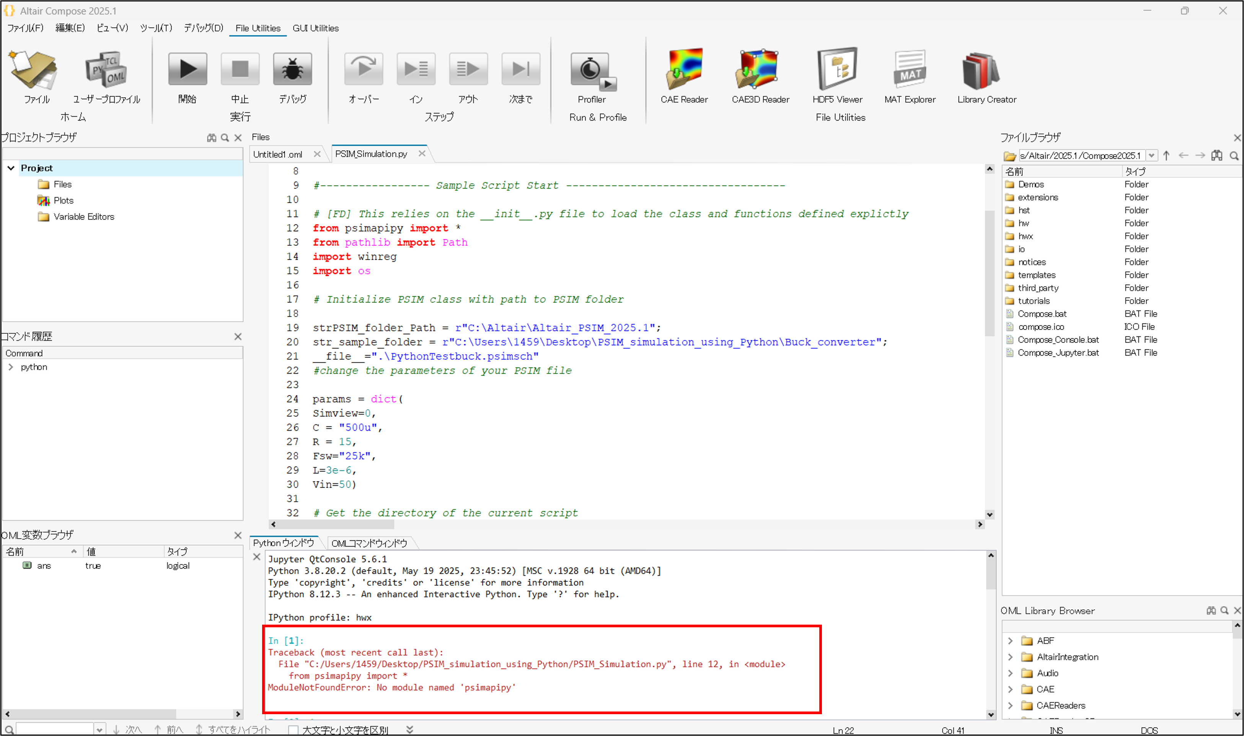
Task: Expand the AltairIntegration library folder
Action: 1011,657
